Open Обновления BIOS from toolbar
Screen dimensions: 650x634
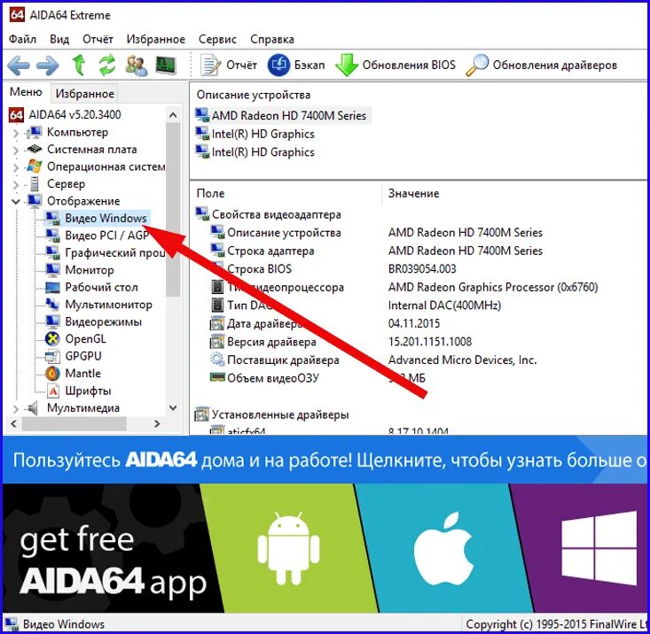[395, 65]
